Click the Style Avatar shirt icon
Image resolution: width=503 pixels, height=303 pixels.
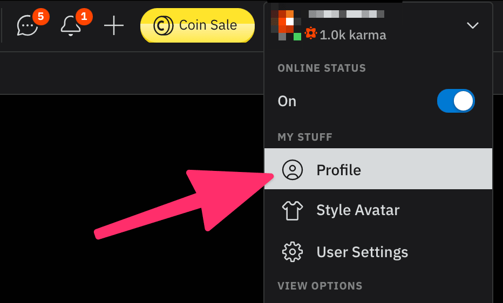(292, 210)
